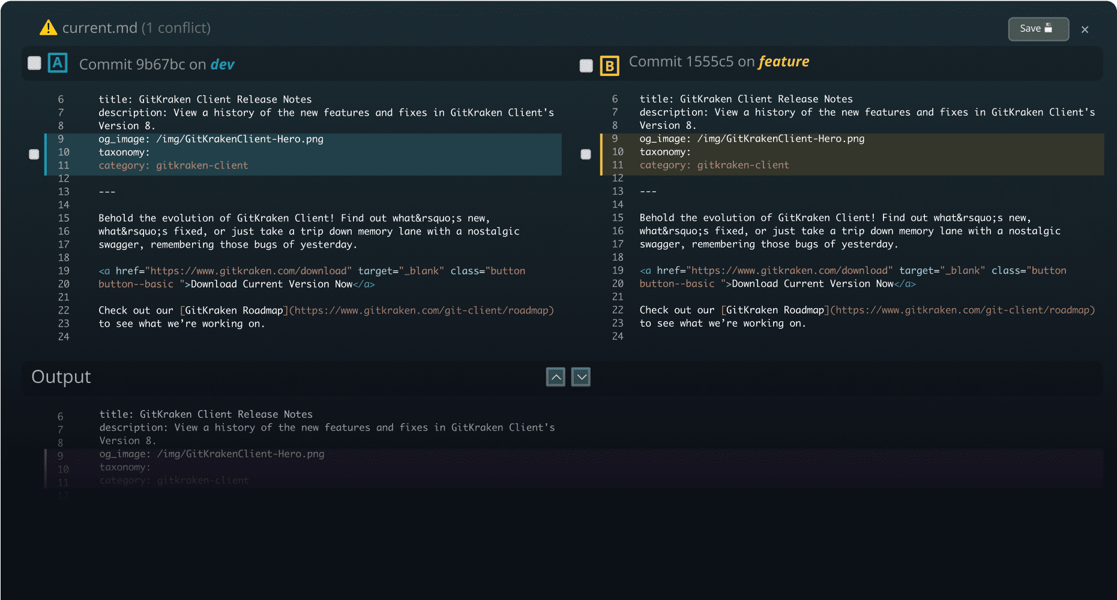
Task: Click 'Behold the evolution' line in pane A
Action: pos(294,218)
